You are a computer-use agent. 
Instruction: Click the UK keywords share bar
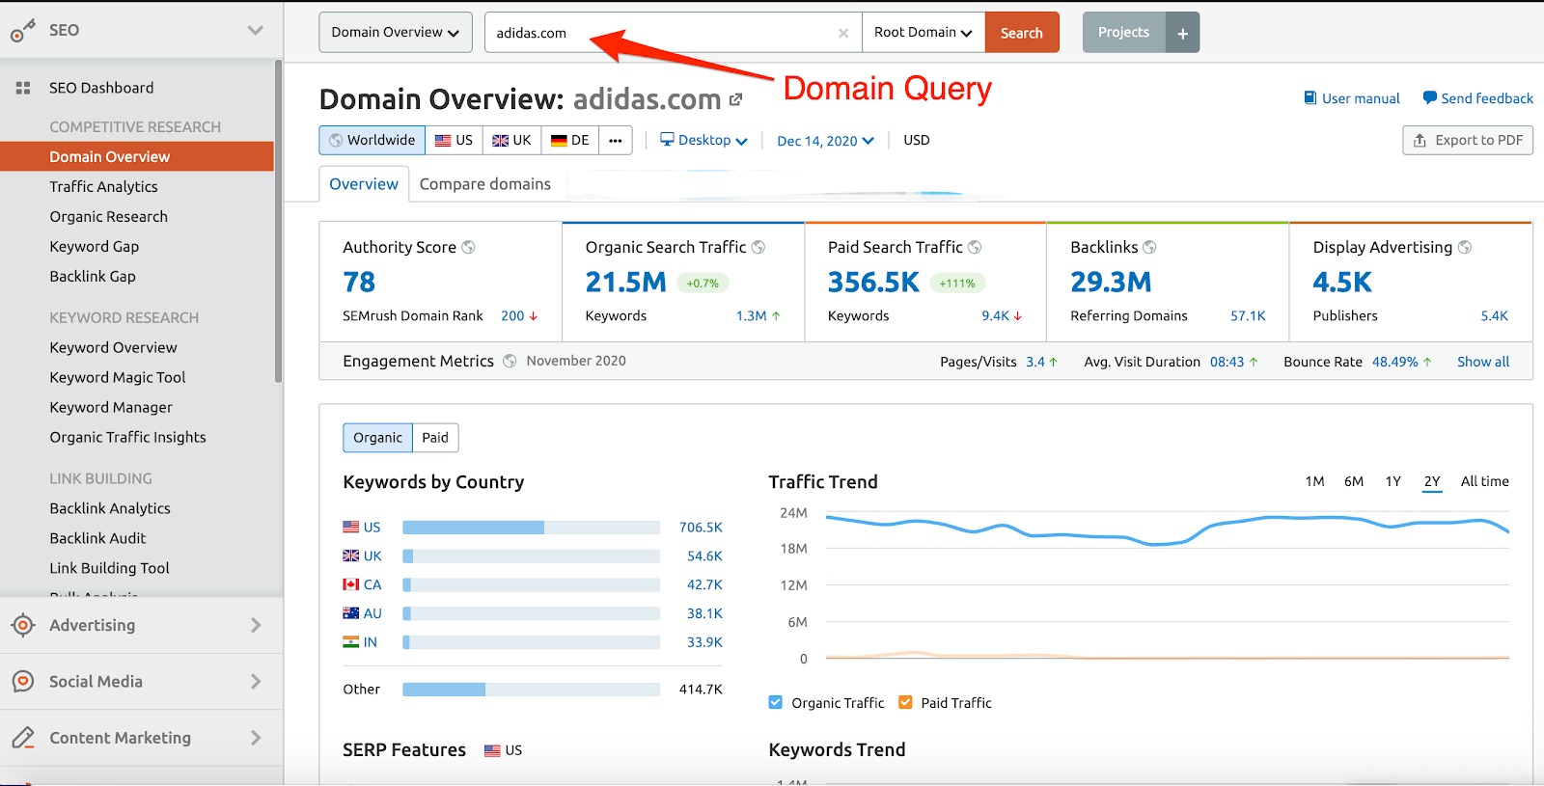click(532, 556)
